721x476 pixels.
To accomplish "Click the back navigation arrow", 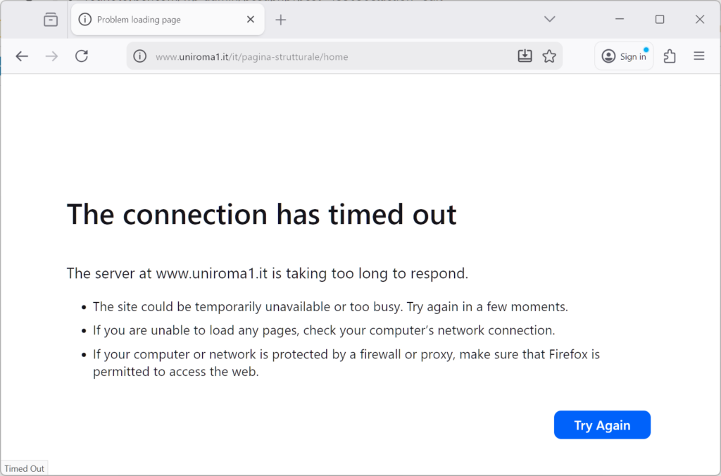I will click(x=22, y=56).
